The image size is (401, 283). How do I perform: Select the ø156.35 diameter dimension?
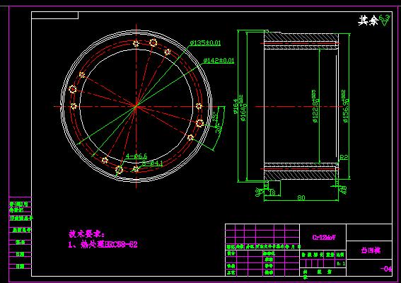tap(346, 106)
